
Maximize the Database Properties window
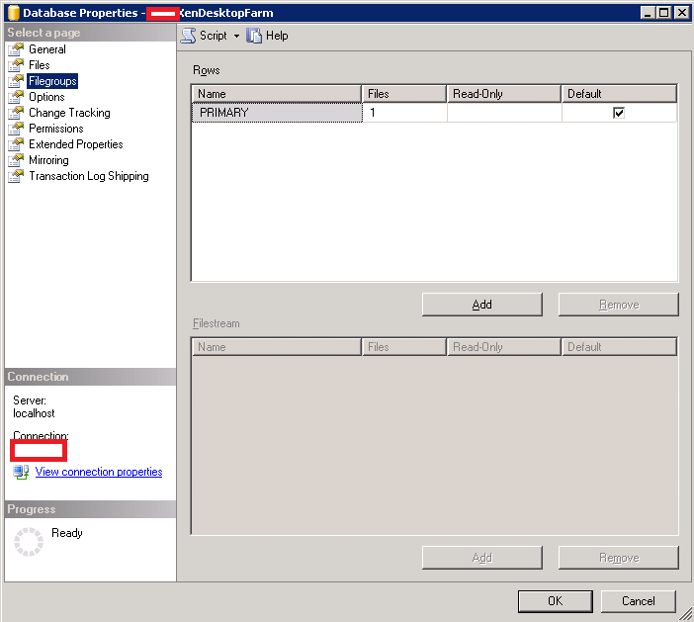[664, 13]
